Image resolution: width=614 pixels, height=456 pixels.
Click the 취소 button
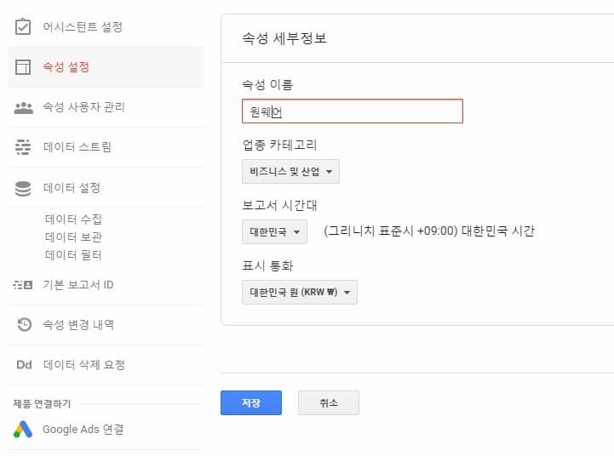coord(329,402)
